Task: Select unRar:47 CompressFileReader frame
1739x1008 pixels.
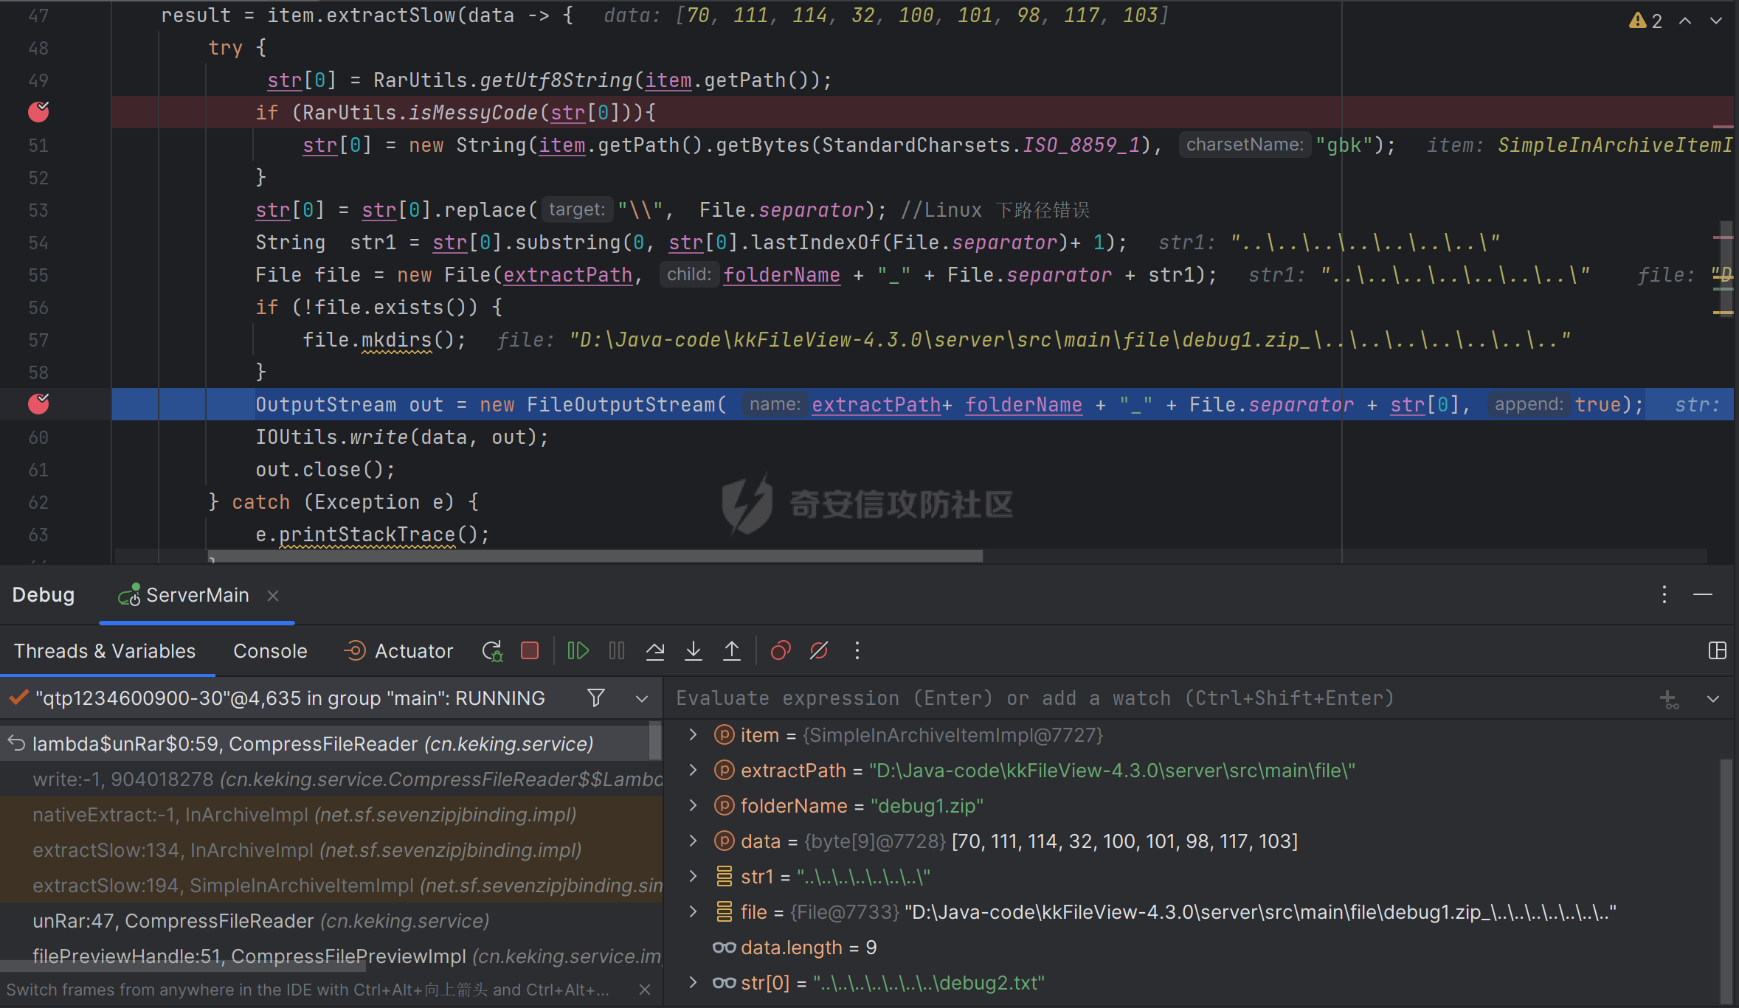Action: (x=331, y=921)
